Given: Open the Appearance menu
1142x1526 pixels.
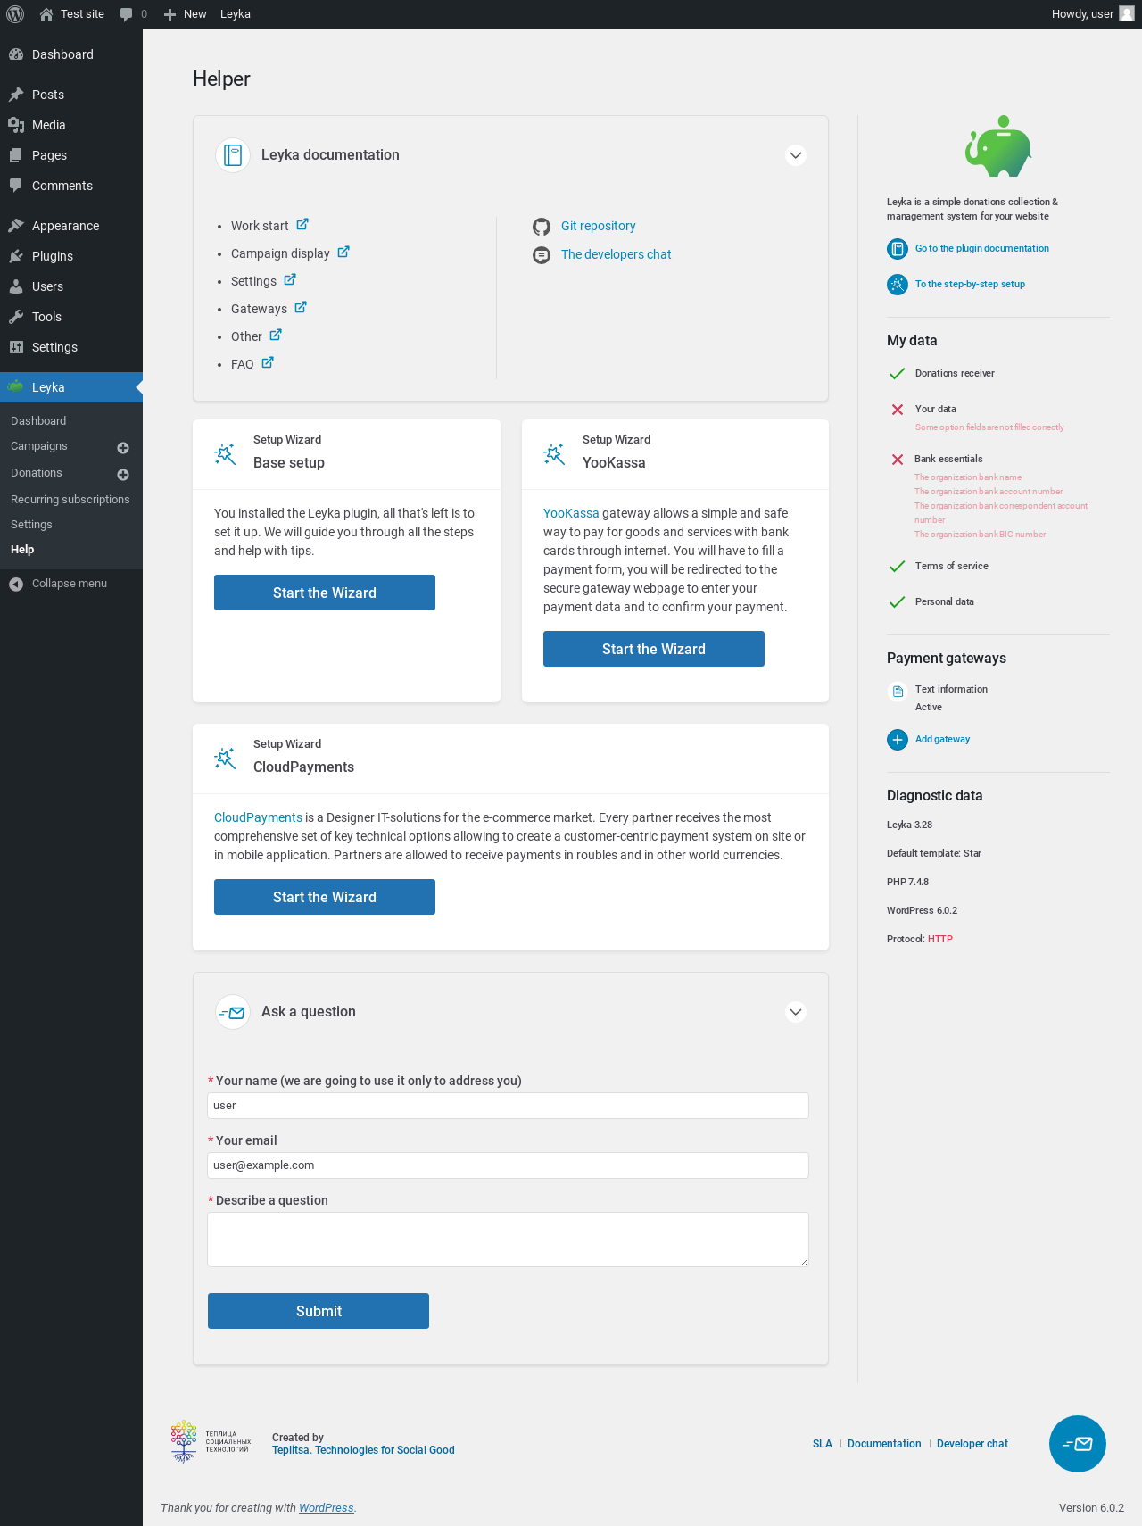Looking at the screenshot, I should point(71,226).
